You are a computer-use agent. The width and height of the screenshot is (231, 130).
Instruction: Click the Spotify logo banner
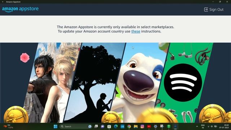(183, 83)
